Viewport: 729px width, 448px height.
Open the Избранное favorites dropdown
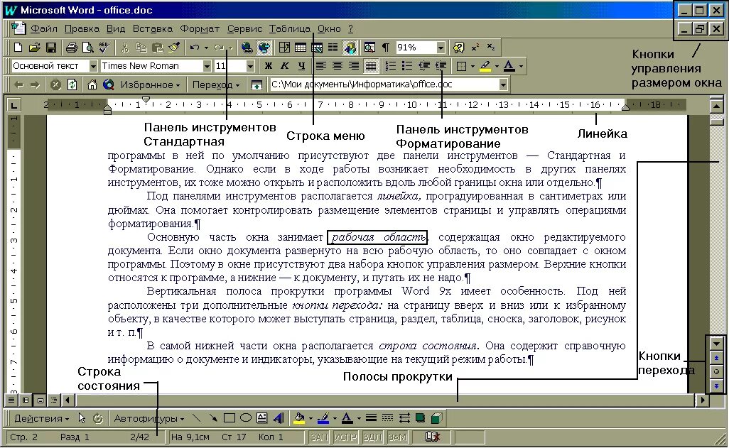click(150, 84)
